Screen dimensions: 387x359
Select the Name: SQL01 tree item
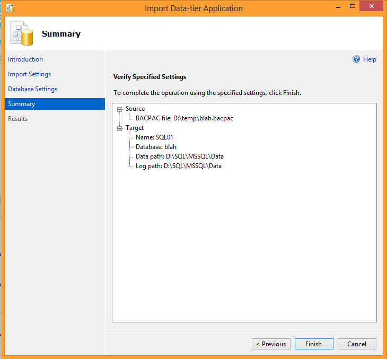pyautogui.click(x=154, y=137)
